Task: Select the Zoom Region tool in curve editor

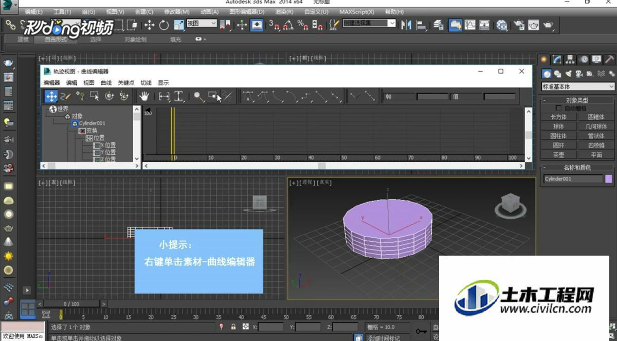Action: (x=212, y=96)
